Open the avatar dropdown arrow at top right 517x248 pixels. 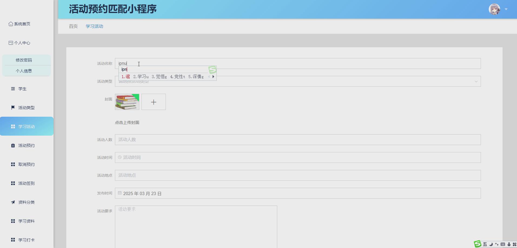(506, 9)
